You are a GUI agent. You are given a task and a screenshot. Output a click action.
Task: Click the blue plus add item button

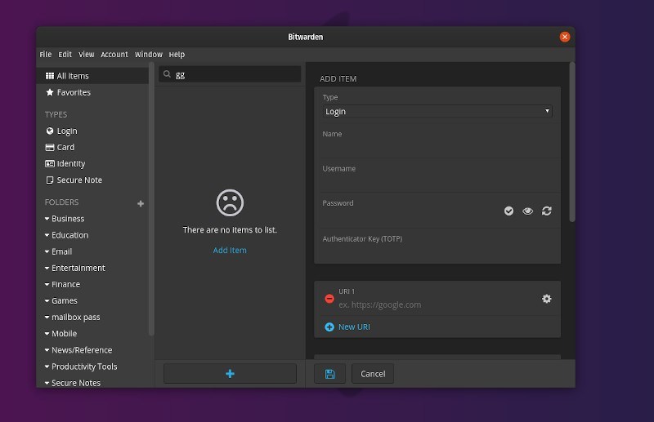[x=230, y=374]
